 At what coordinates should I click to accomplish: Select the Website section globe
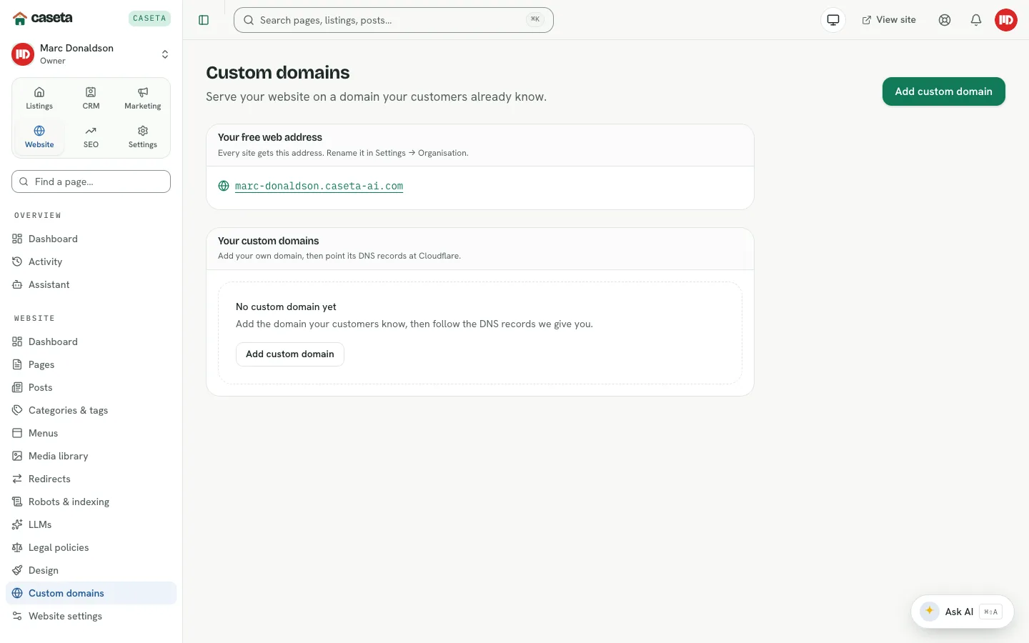click(39, 137)
